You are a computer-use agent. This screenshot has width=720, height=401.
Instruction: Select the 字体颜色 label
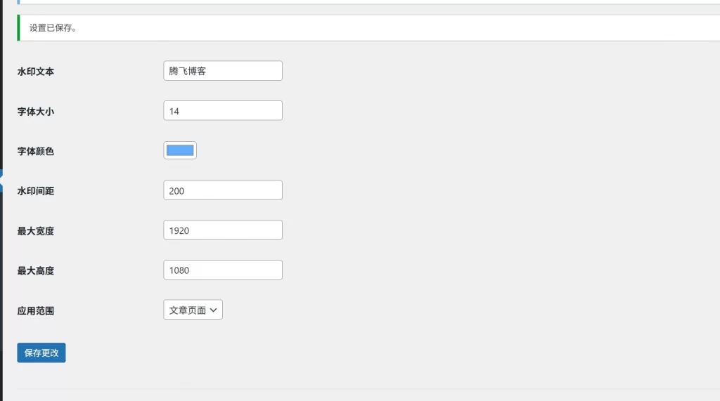36,151
